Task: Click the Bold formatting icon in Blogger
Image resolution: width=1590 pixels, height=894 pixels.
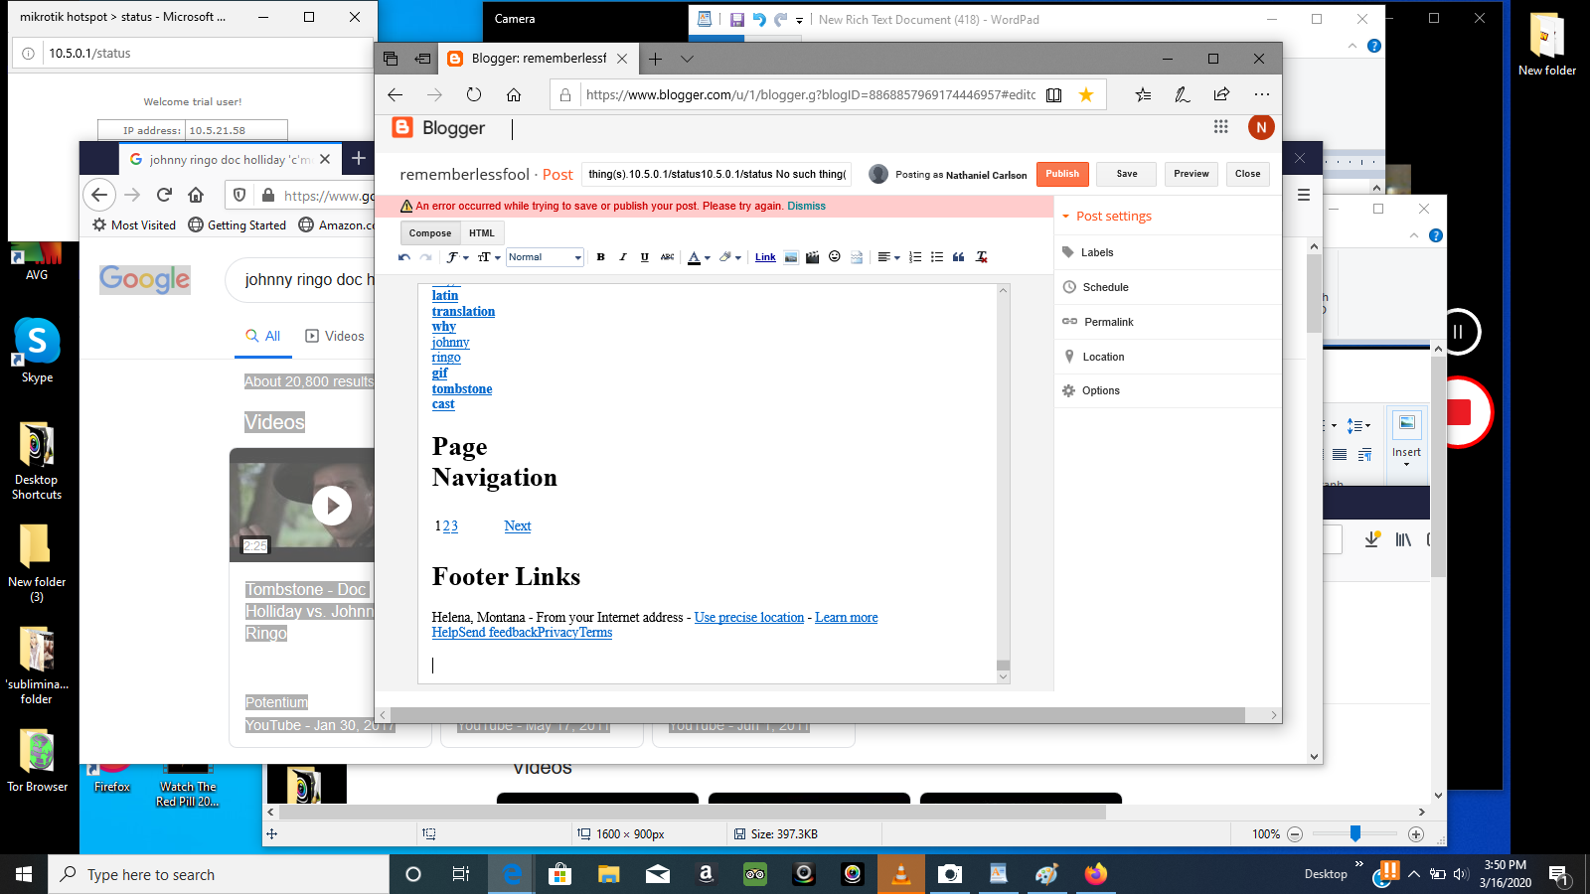Action: pos(600,257)
